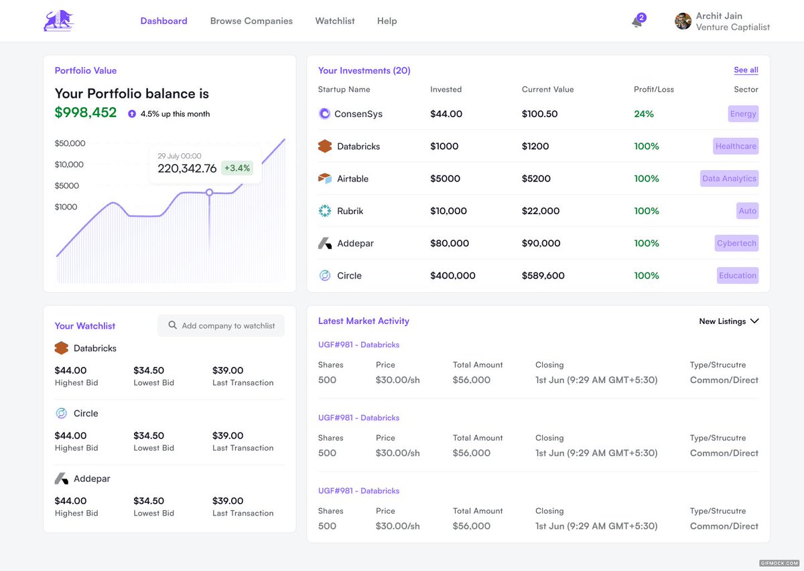Screen dimensions: 804x571
Task: Click the $22,000 current value for Rubrik
Action: [541, 211]
